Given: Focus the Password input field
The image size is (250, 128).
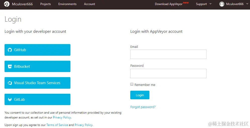Looking at the screenshot, I should 168,74.
